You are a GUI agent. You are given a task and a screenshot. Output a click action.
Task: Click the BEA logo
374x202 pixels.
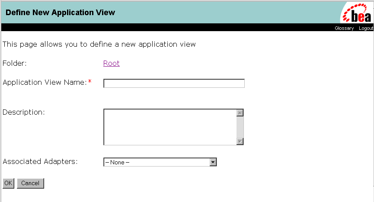tap(357, 13)
